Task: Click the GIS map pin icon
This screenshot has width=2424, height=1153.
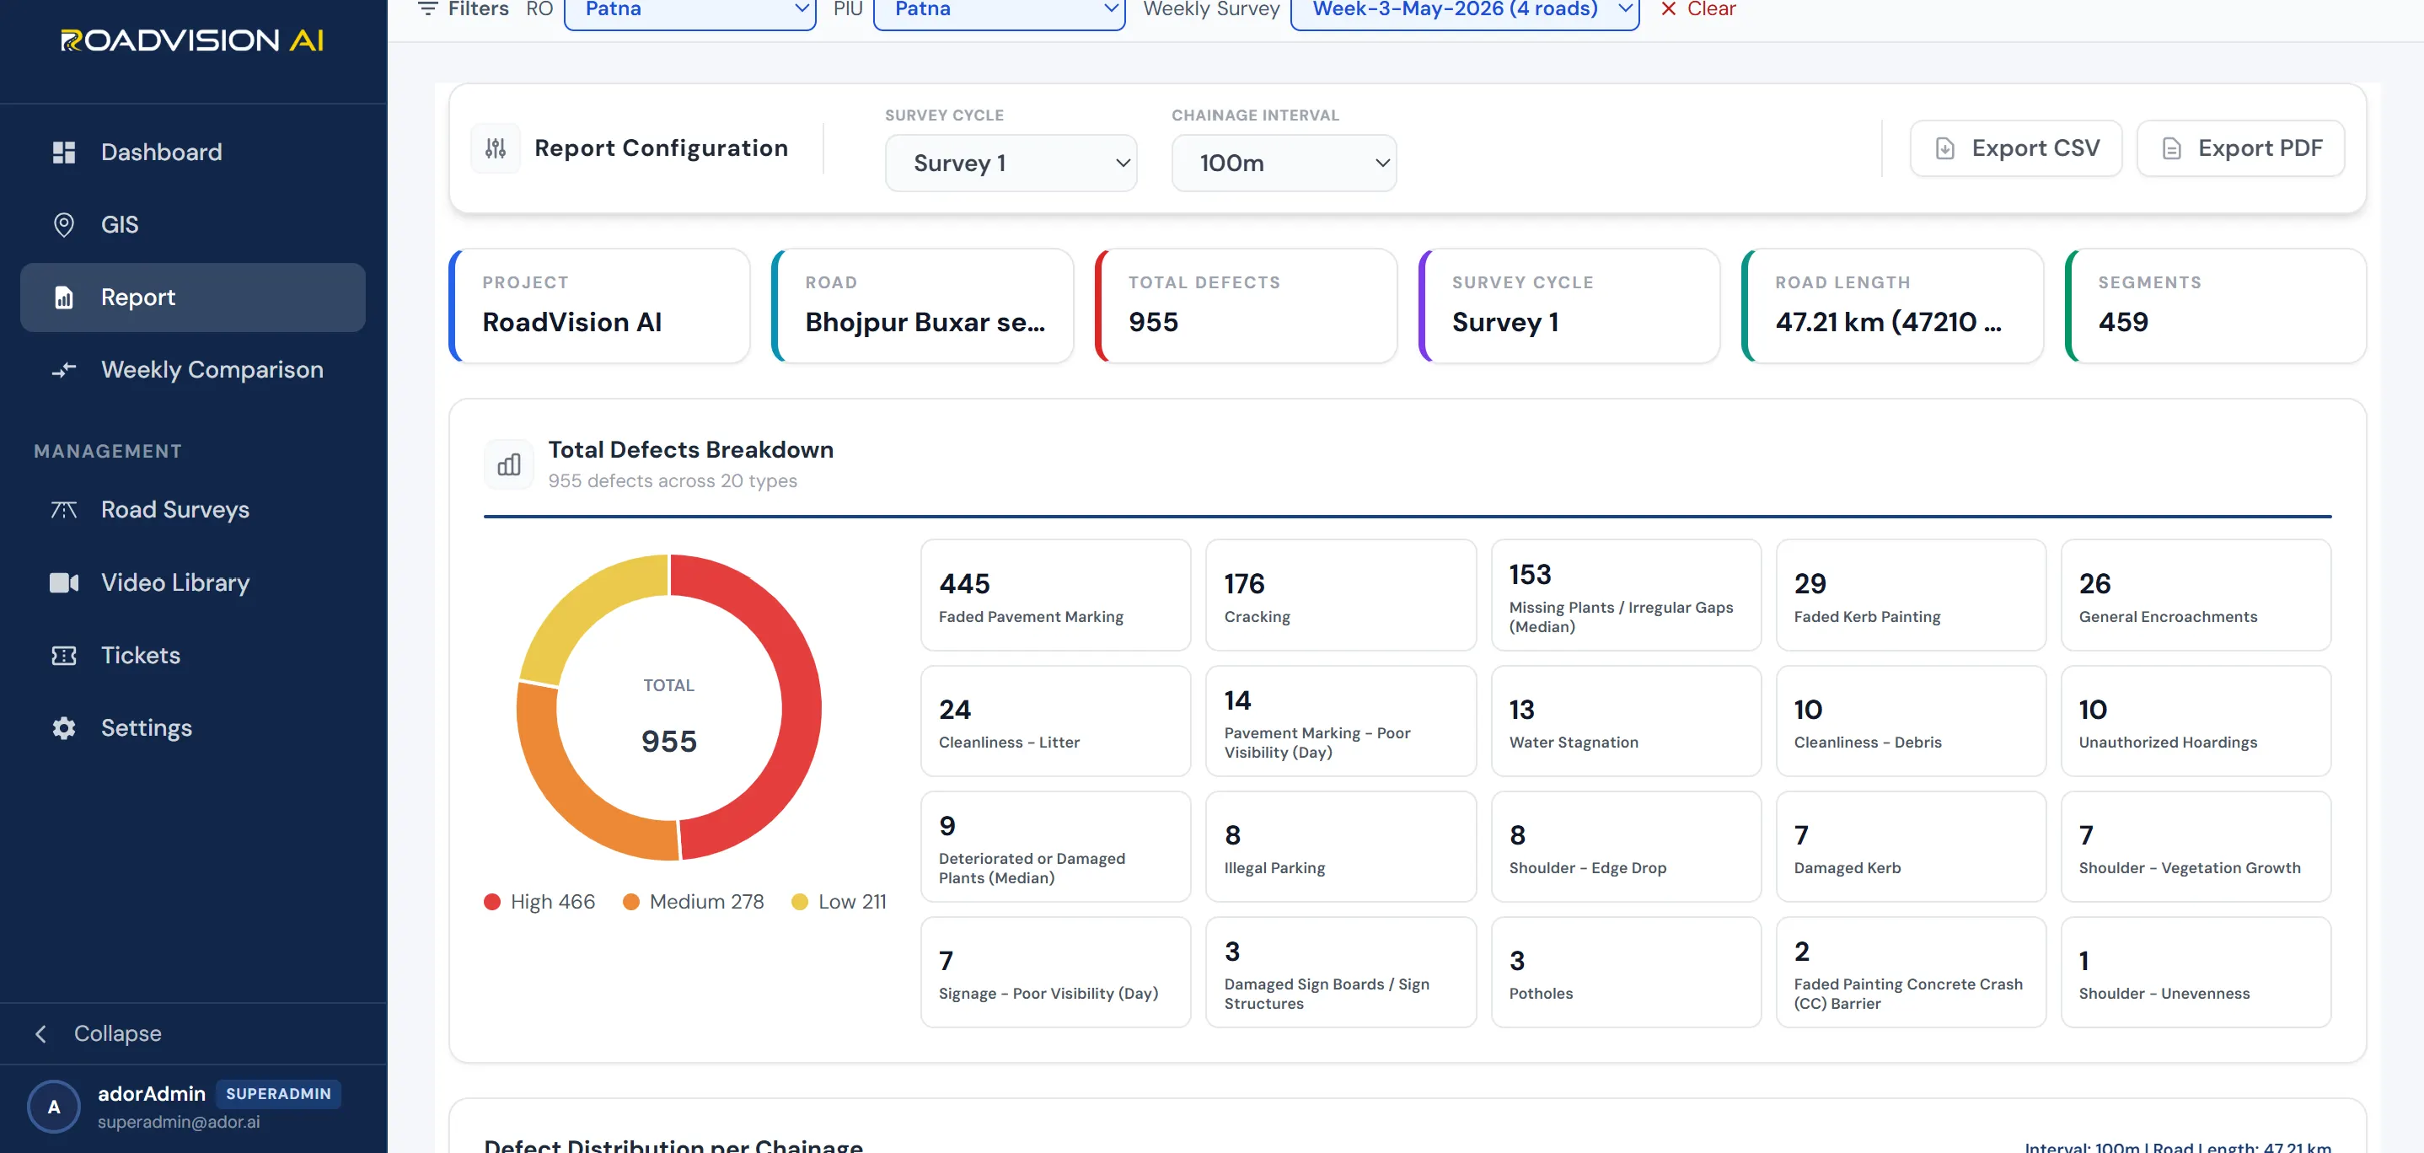Action: tap(64, 225)
